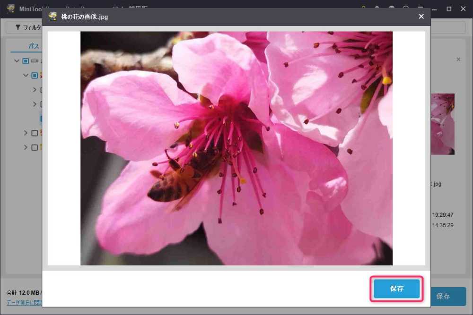Click the funnel filter icon in toolbar
Screen dimensions: 473x315
(x=18, y=27)
